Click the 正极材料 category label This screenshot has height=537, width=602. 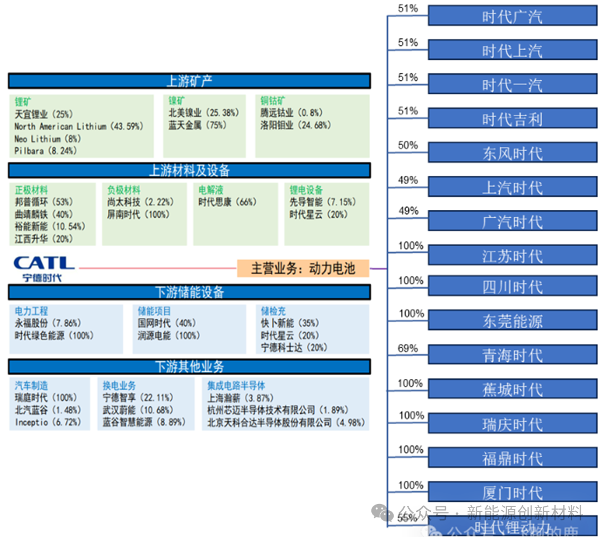[x=31, y=190]
